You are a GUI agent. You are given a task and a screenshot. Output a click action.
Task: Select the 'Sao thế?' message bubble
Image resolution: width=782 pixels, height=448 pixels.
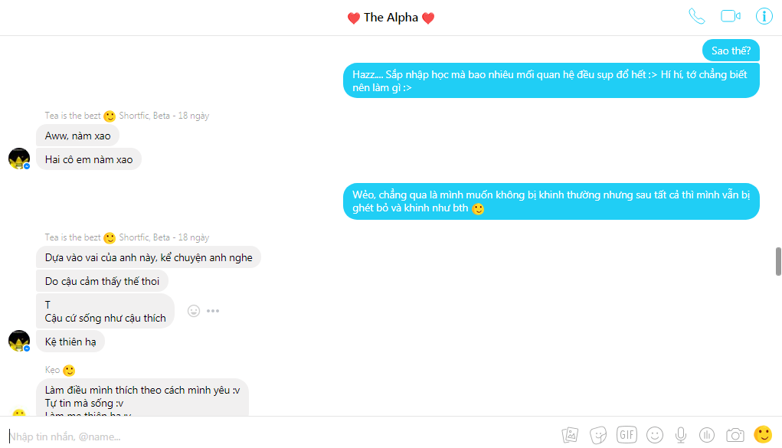pyautogui.click(x=731, y=51)
